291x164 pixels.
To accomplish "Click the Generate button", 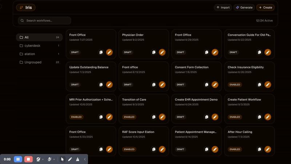I will [x=244, y=7].
